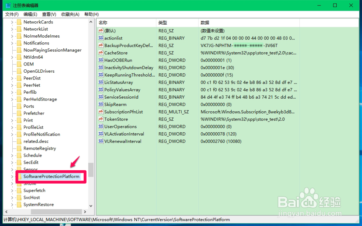Click the SubscriptionPfnList multi-string icon

[x=101, y=112]
